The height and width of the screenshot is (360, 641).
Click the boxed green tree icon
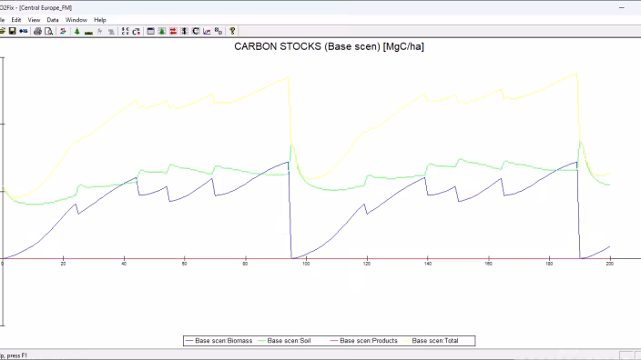[x=162, y=31]
